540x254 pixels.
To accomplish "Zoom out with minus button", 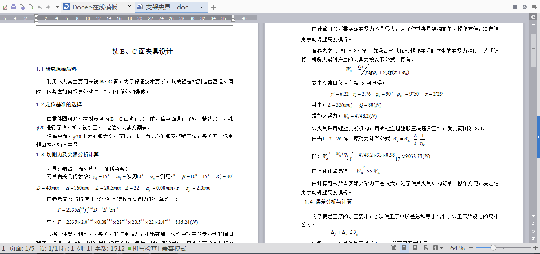I will tap(471, 248).
